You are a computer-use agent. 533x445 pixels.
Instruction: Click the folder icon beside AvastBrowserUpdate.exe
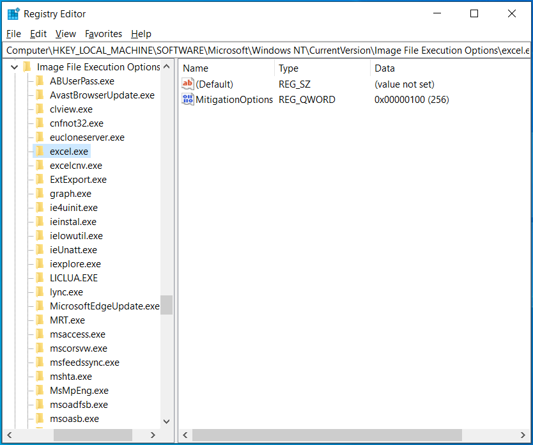click(40, 95)
